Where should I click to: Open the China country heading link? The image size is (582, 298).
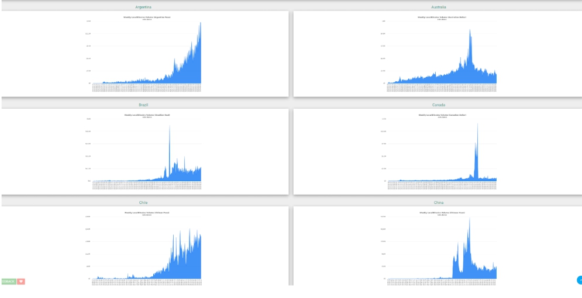pos(439,203)
